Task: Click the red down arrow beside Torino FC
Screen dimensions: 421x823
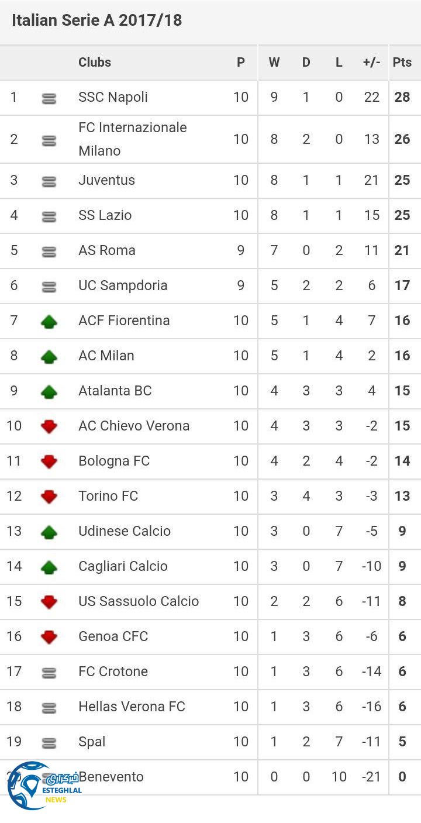Action: (x=49, y=497)
